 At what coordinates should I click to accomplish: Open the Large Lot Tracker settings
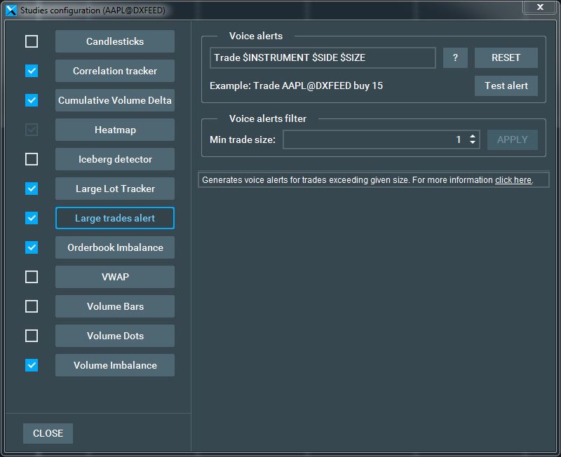pos(114,189)
